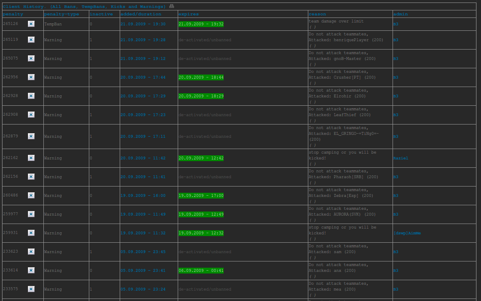The width and height of the screenshot is (481, 301).
Task: Click the green 21.09.2009 - 19:32 expiry cell
Action: [201, 24]
